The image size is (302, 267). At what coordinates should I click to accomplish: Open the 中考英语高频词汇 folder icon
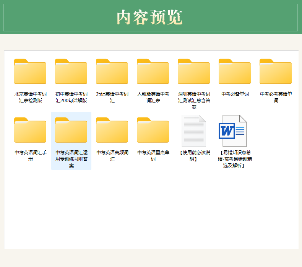[112, 130]
